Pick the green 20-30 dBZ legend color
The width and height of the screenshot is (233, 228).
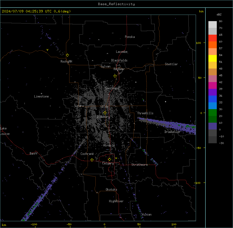coord(212,113)
